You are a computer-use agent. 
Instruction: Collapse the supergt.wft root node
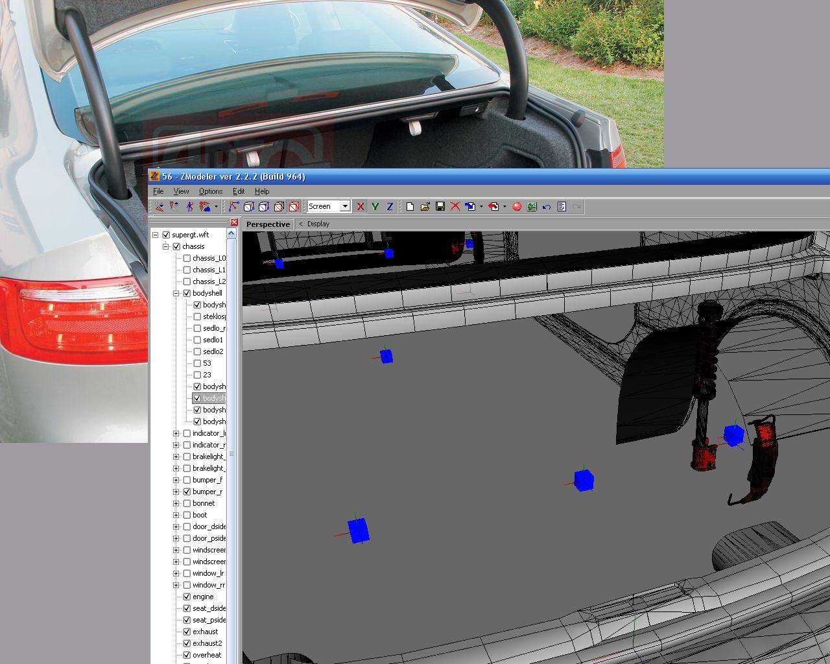point(156,235)
